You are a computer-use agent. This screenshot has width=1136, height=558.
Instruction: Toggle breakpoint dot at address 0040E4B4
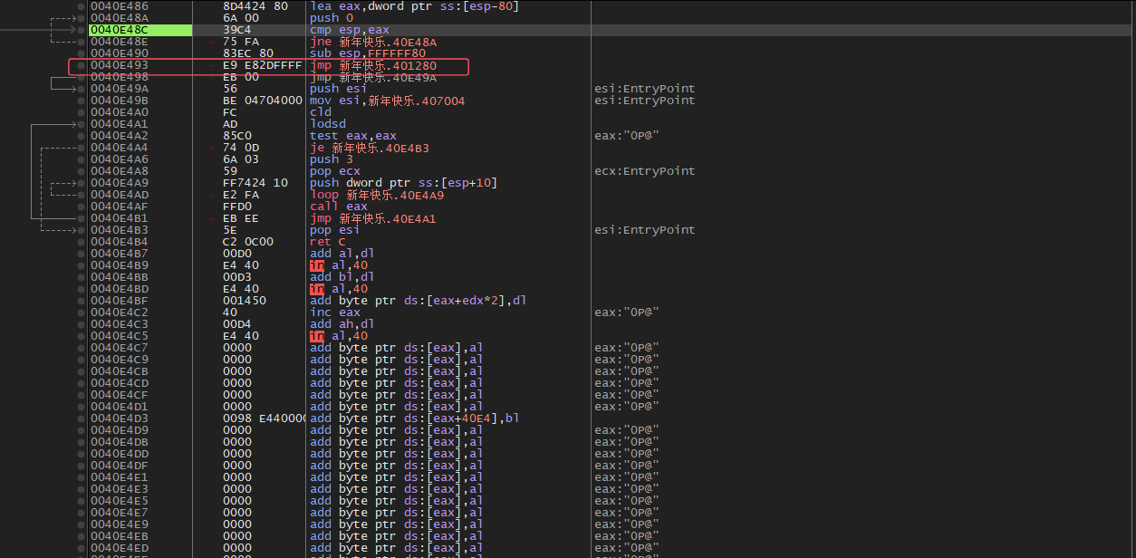82,242
